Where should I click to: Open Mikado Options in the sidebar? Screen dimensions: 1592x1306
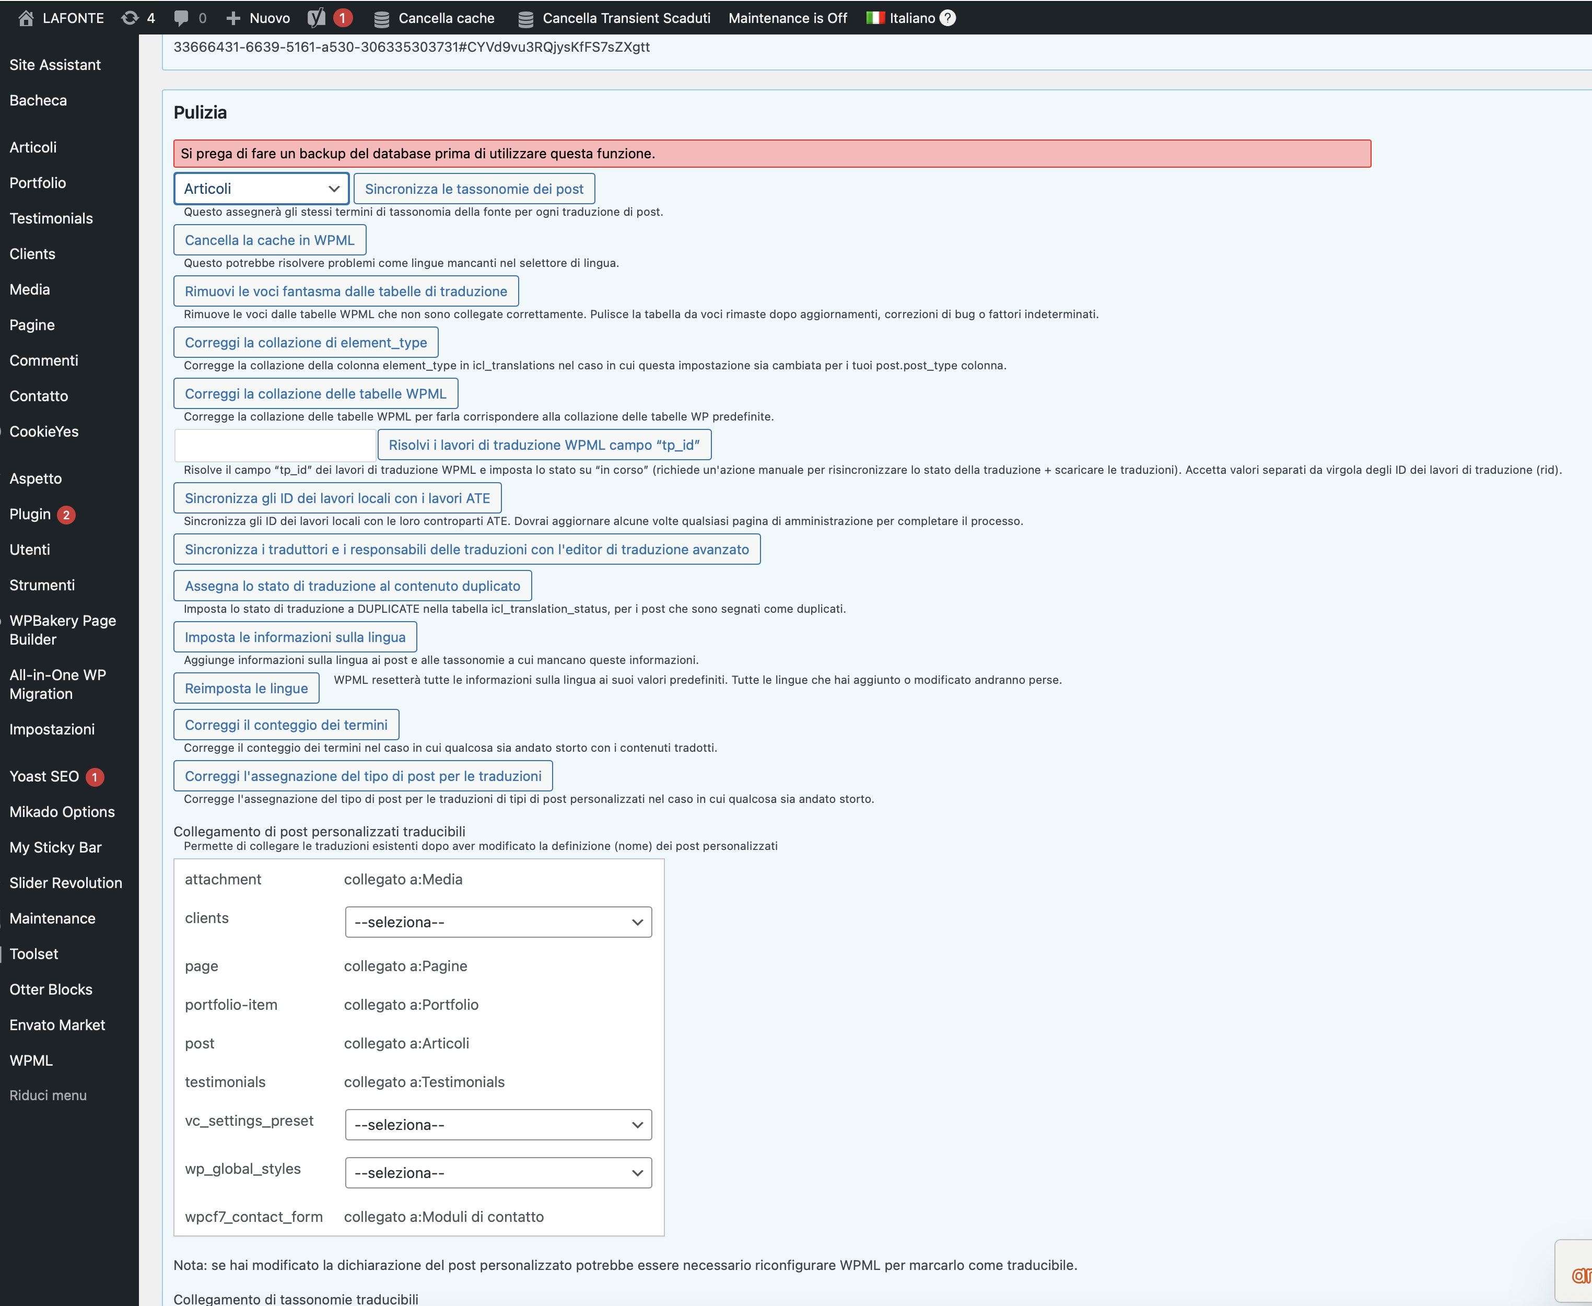(62, 812)
